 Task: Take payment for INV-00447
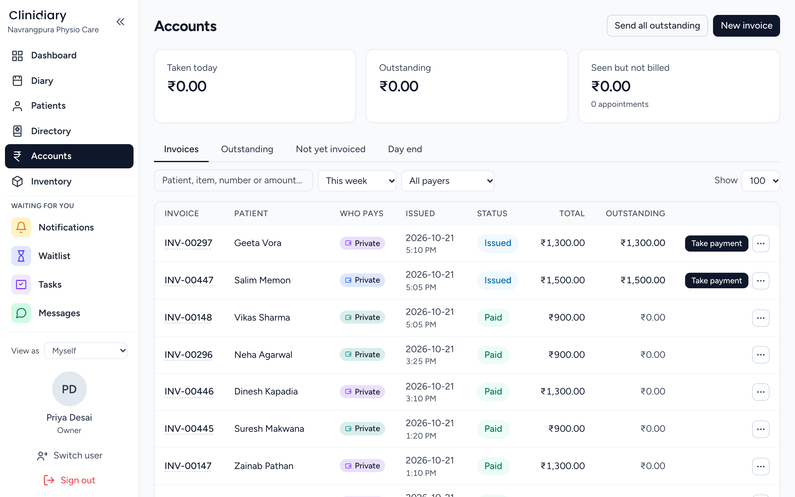[x=716, y=280]
